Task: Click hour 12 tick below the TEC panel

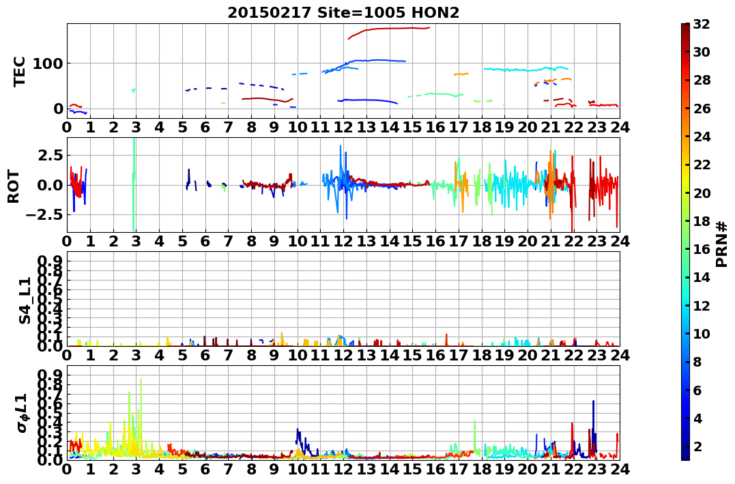Action: pyautogui.click(x=343, y=127)
